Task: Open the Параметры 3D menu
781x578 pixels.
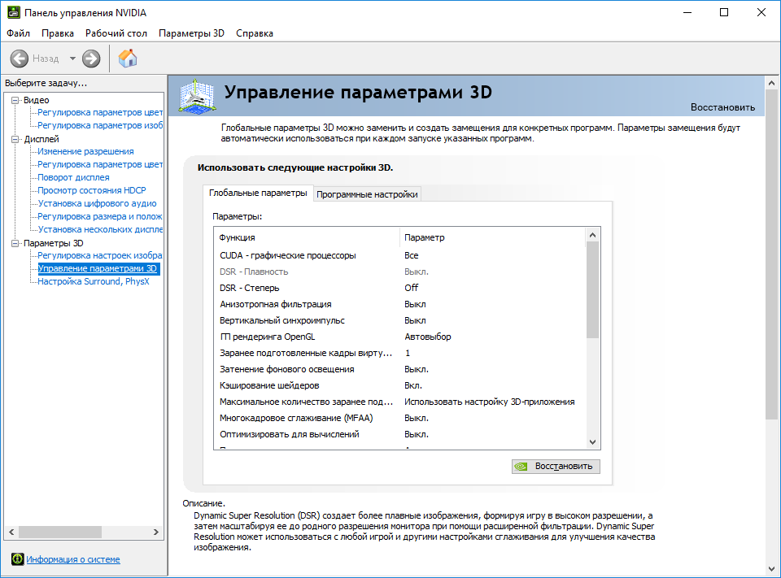Action: (x=192, y=33)
